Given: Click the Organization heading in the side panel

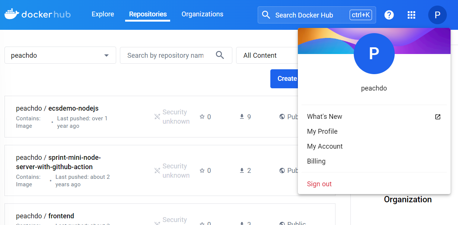Looking at the screenshot, I should [x=408, y=199].
